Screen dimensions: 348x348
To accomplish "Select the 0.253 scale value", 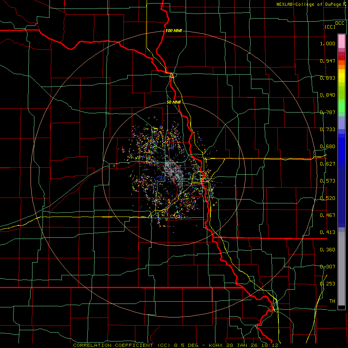I will (328, 284).
